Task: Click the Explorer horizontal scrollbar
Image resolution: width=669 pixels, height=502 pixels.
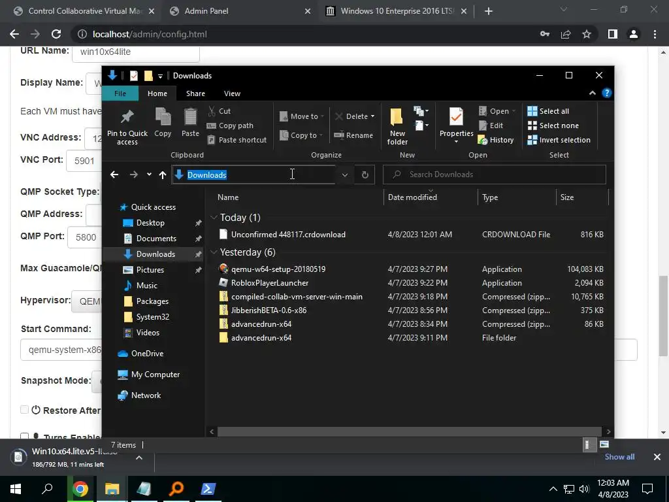Action: (x=410, y=431)
